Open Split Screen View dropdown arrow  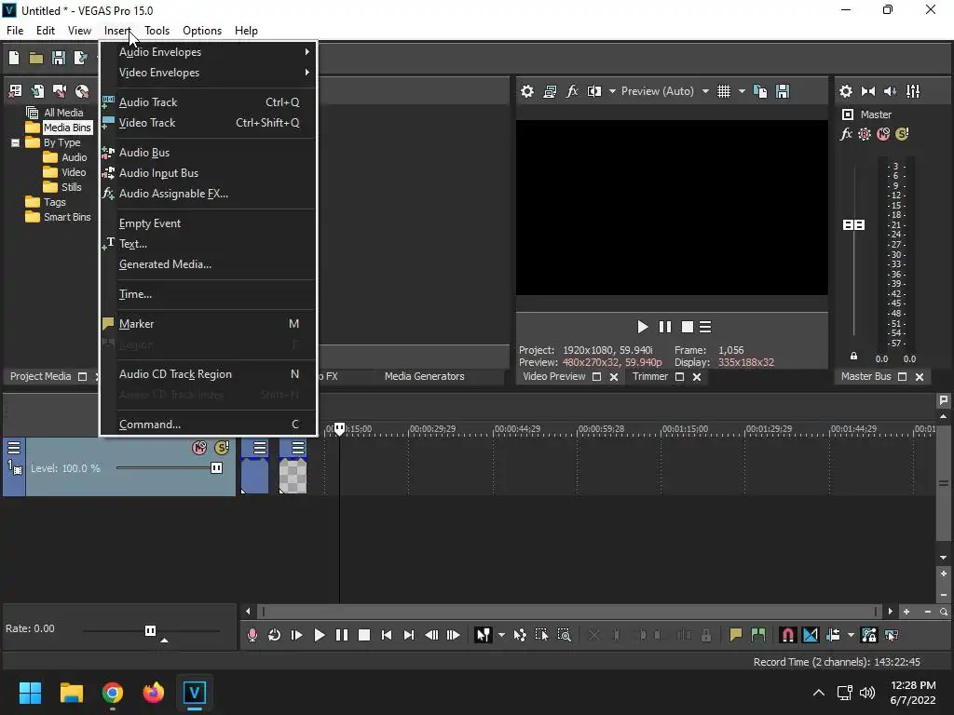612,91
